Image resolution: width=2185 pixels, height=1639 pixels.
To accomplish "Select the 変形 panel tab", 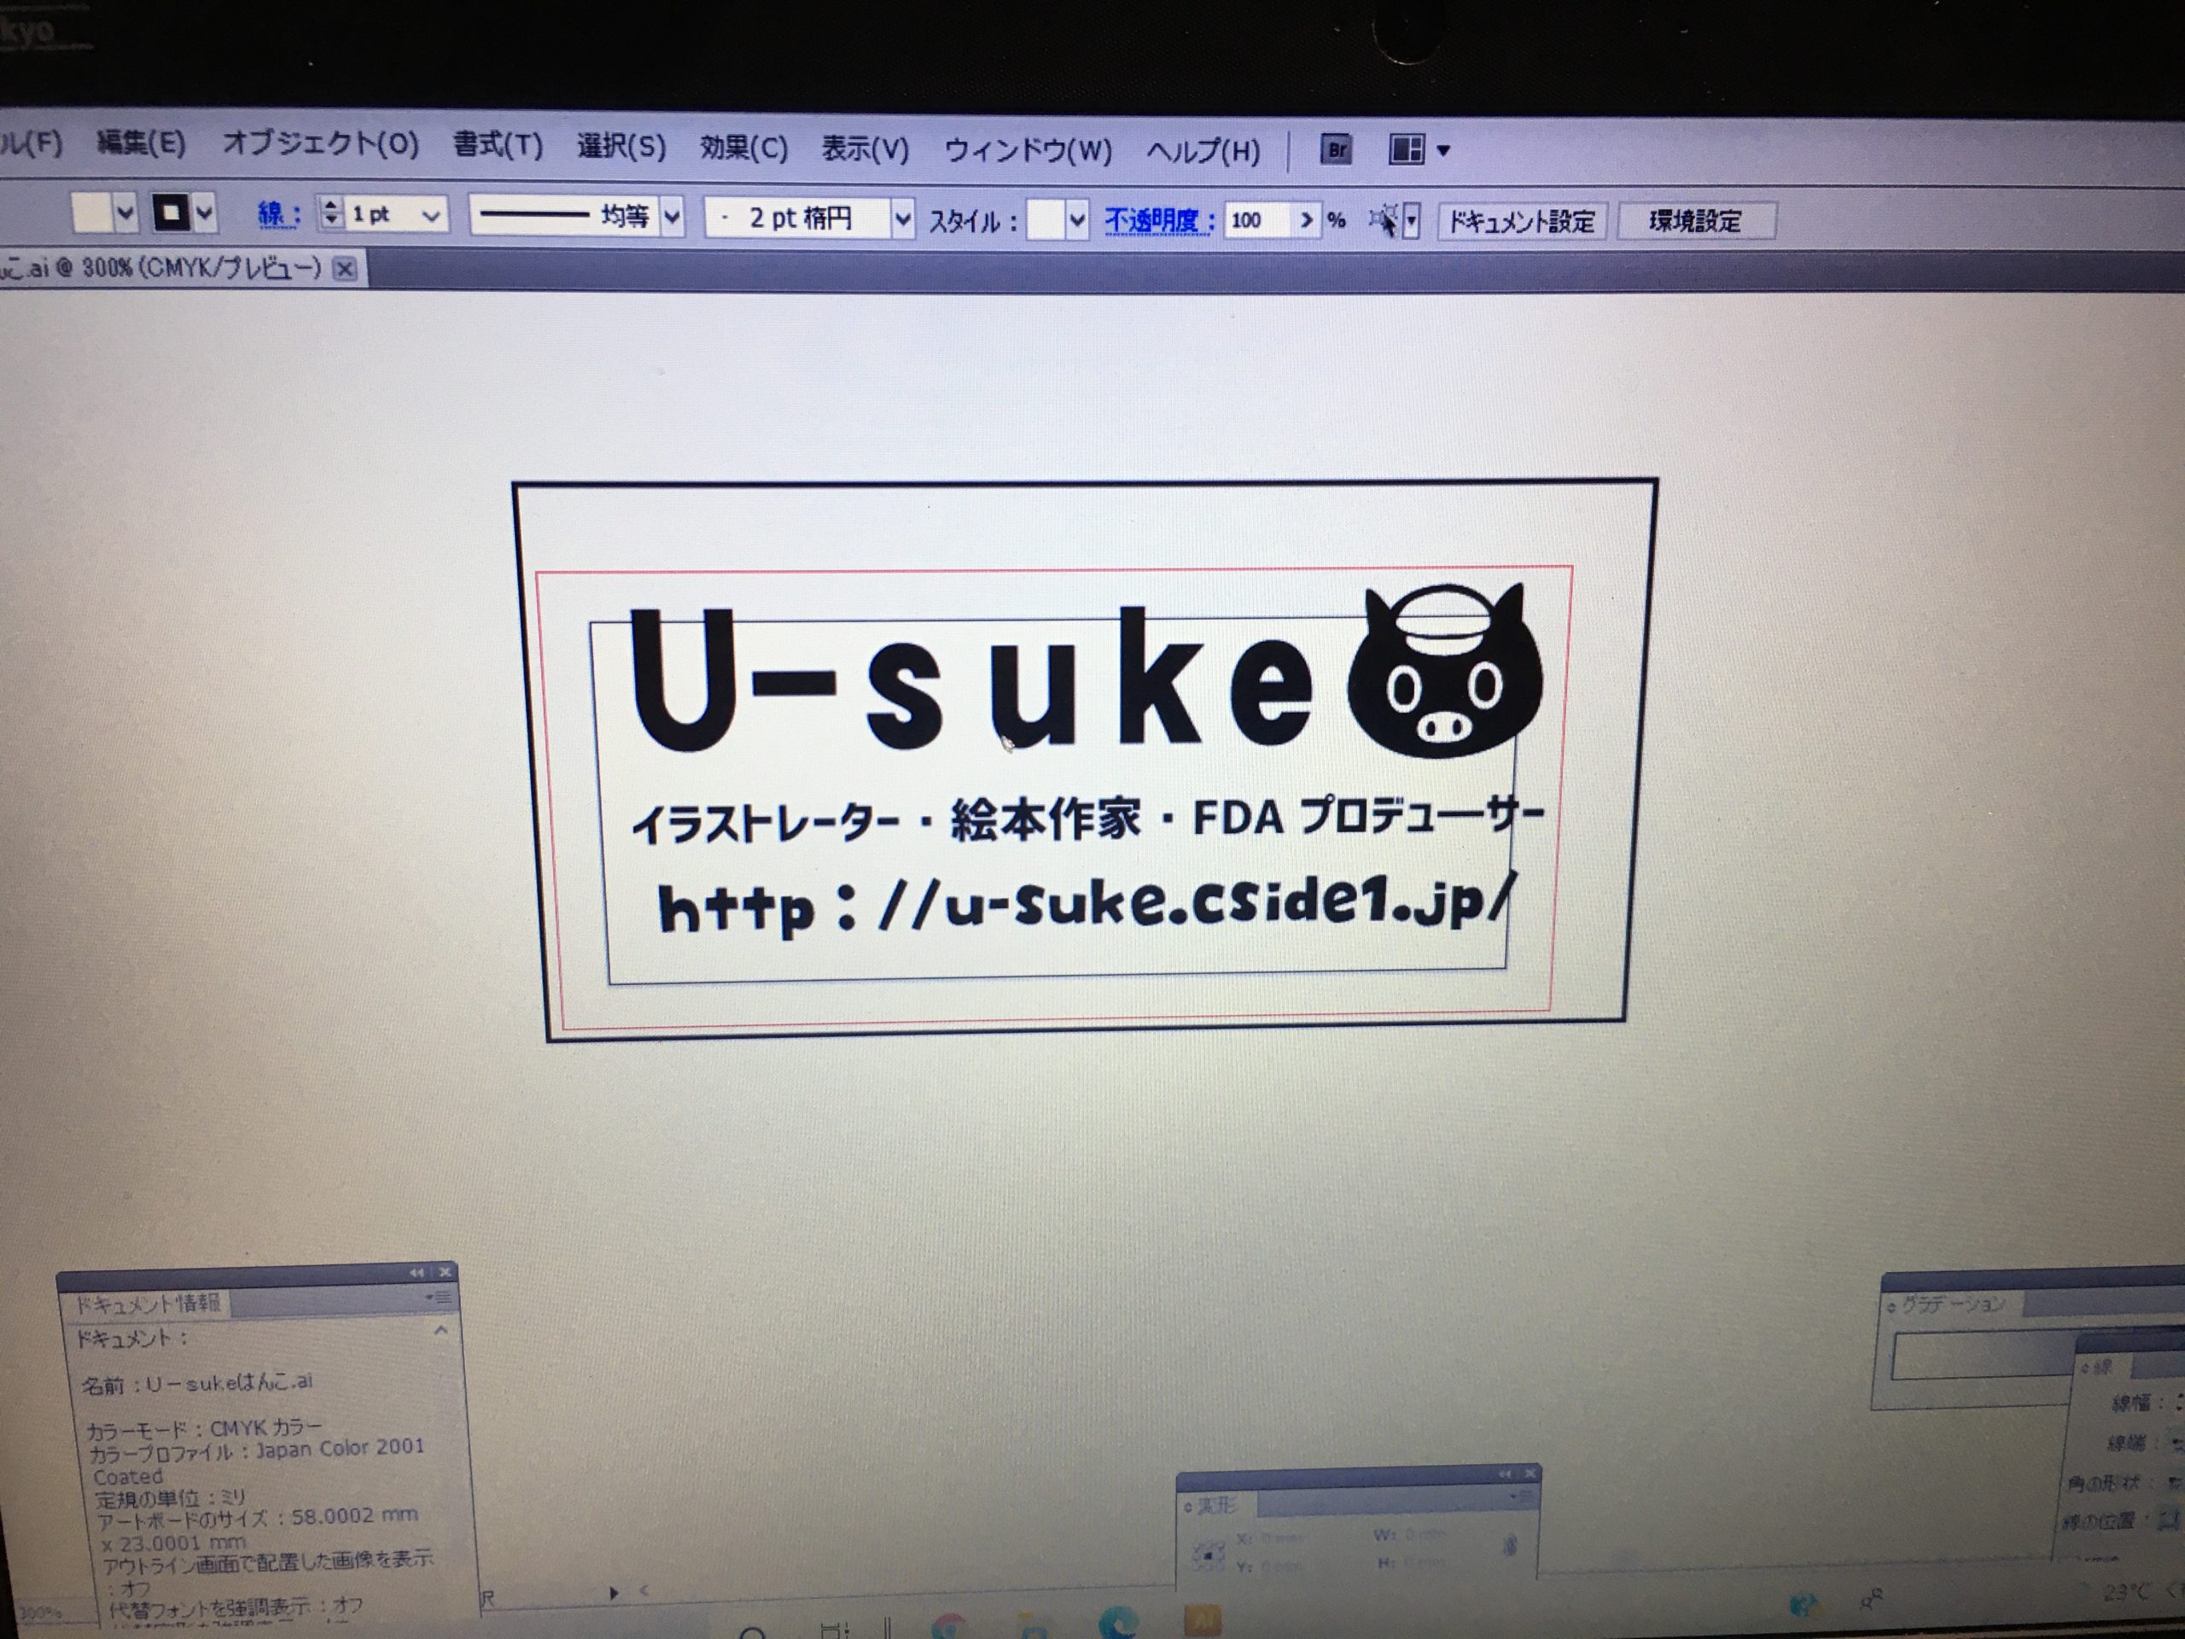I will (1216, 1506).
